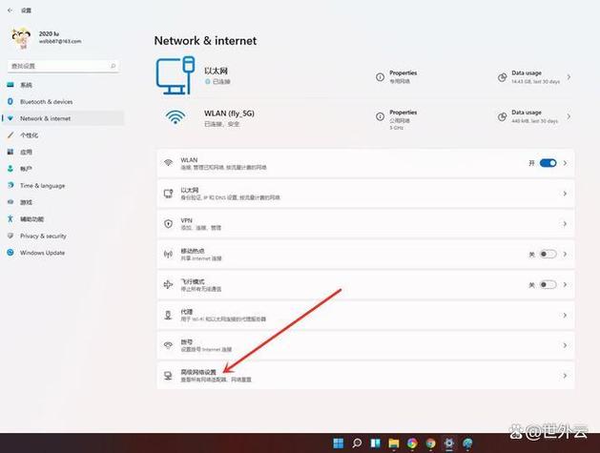The width and height of the screenshot is (600, 453).
Task: Open Properties for the 以太网 connection
Action: tap(403, 76)
